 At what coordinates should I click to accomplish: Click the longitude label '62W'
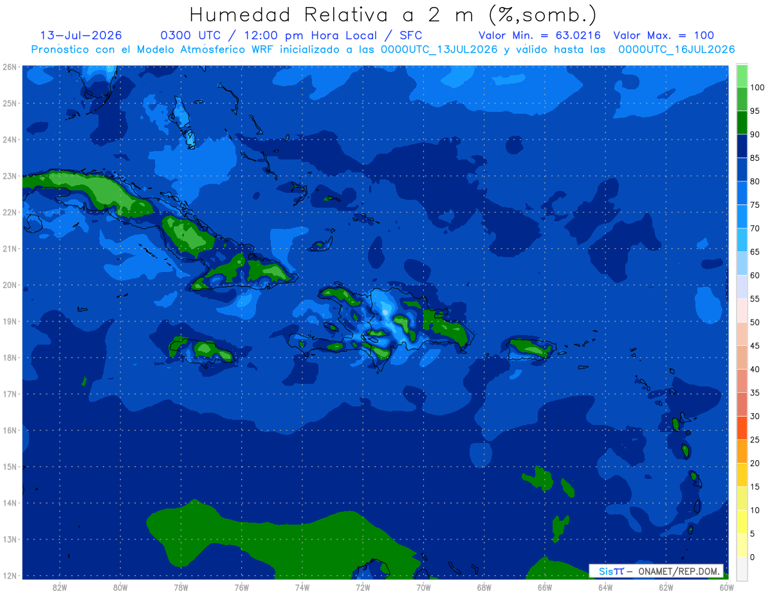[x=666, y=588]
